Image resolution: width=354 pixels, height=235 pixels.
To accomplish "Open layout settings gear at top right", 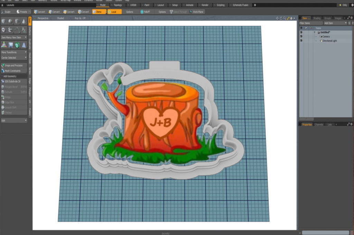I will pyautogui.click(x=352, y=5).
